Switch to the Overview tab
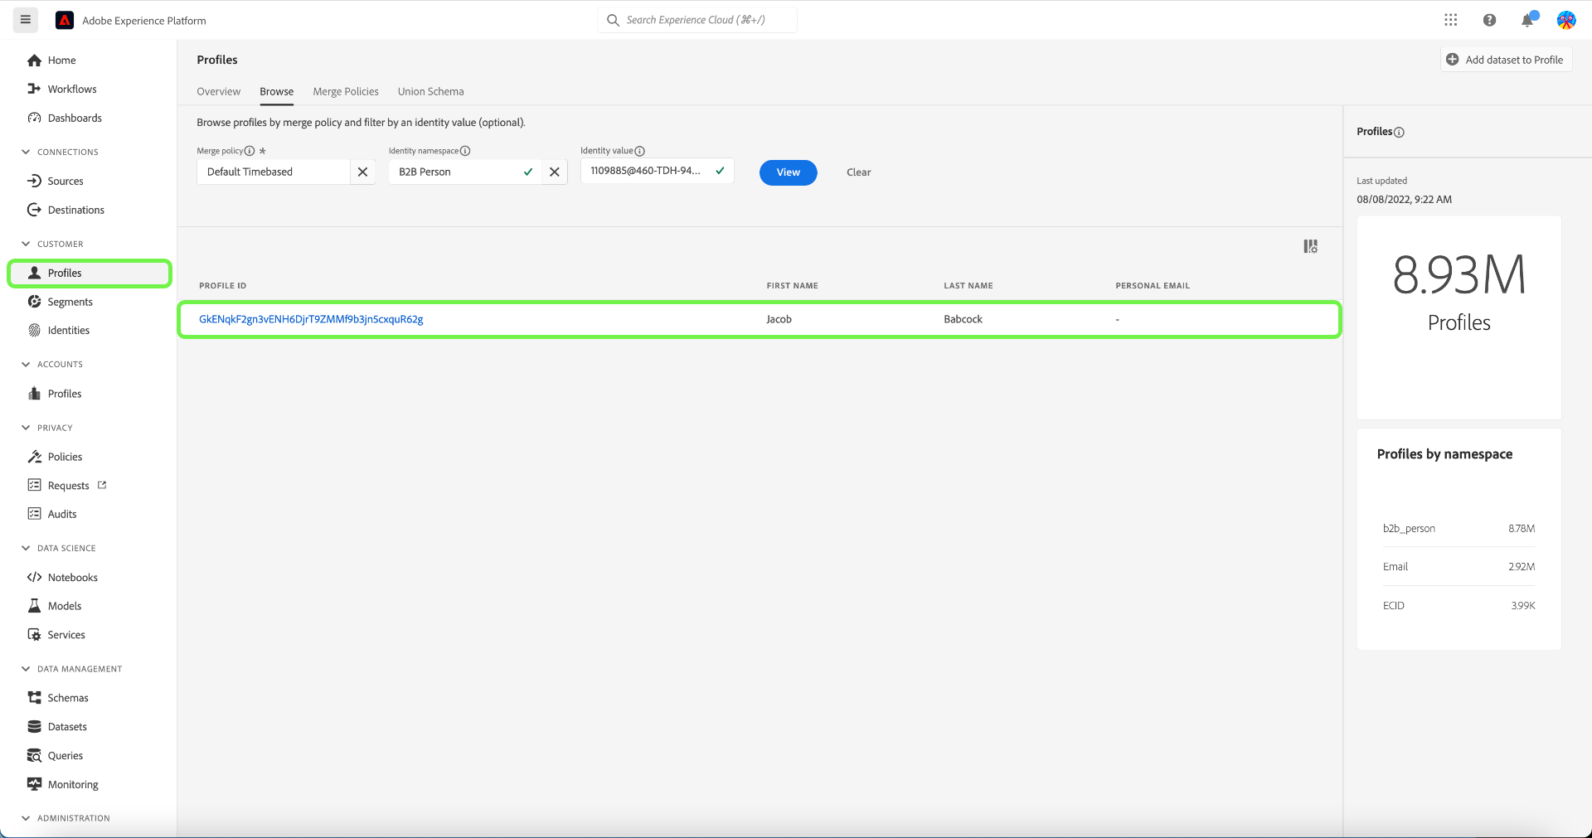The height and width of the screenshot is (838, 1592). click(219, 92)
